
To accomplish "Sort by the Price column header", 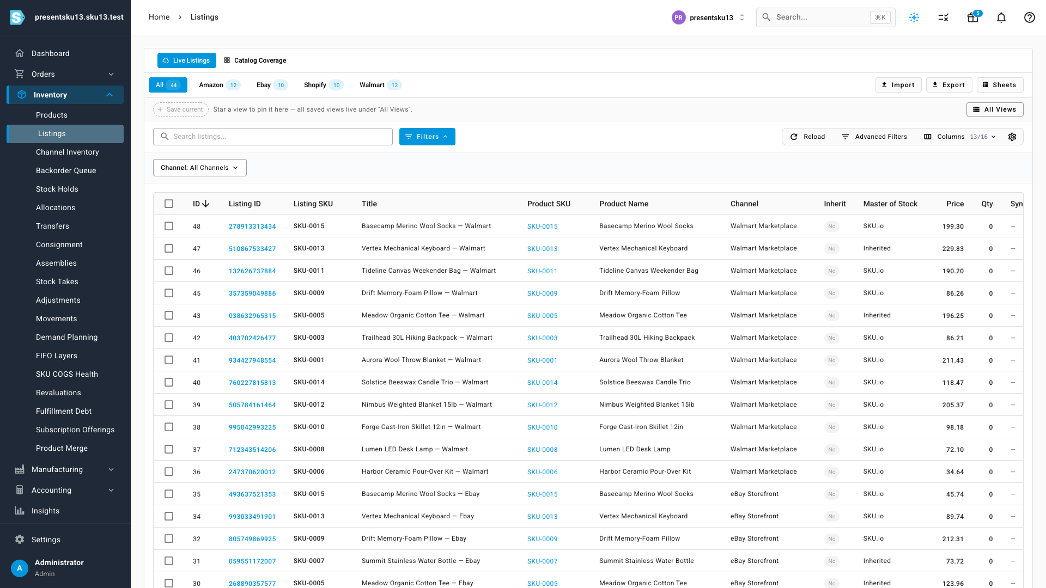I will pyautogui.click(x=954, y=204).
